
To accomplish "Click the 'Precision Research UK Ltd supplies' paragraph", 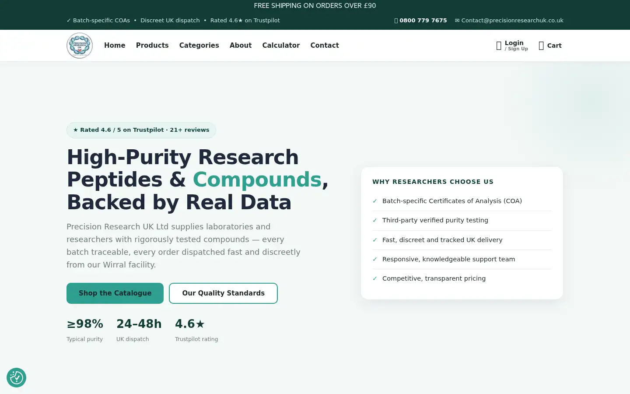I will [183, 246].
